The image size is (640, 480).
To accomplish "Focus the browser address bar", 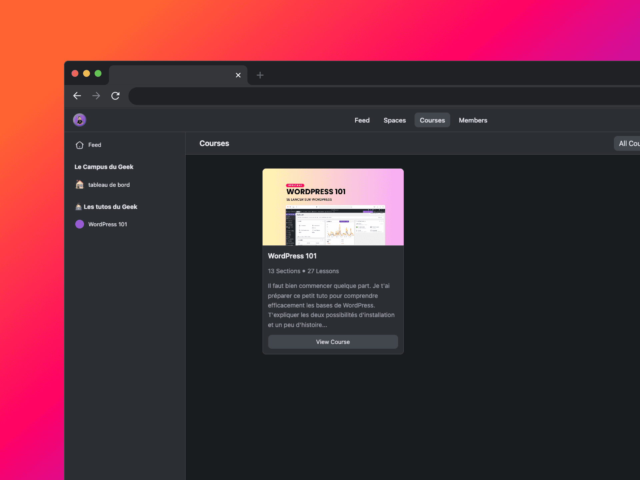I will (384, 96).
